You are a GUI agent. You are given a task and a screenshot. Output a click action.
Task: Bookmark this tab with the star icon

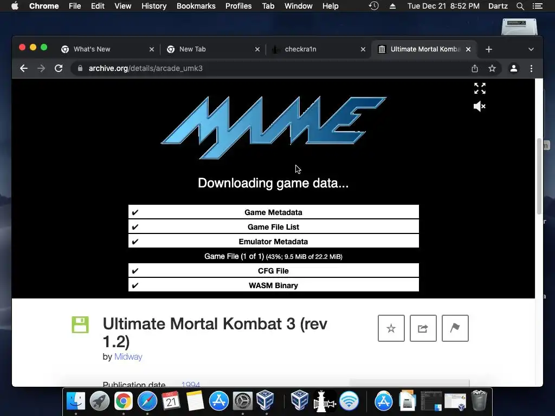(x=492, y=68)
